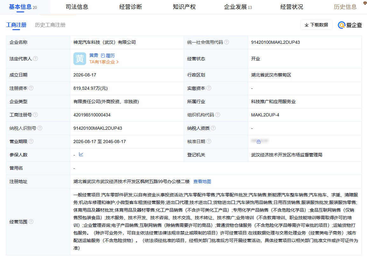Viewport: 367px width, 262px height.
Task: Click the help icon beside 营业期限
Action: click(31, 141)
